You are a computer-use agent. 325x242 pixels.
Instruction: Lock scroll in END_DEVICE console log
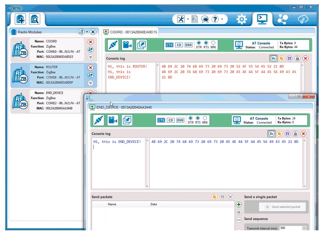(x=295, y=134)
